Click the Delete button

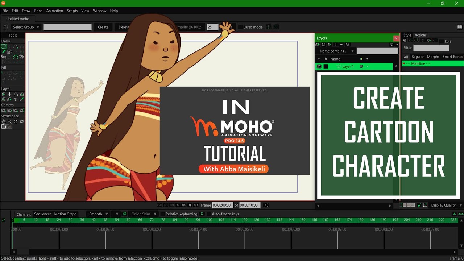click(x=124, y=27)
